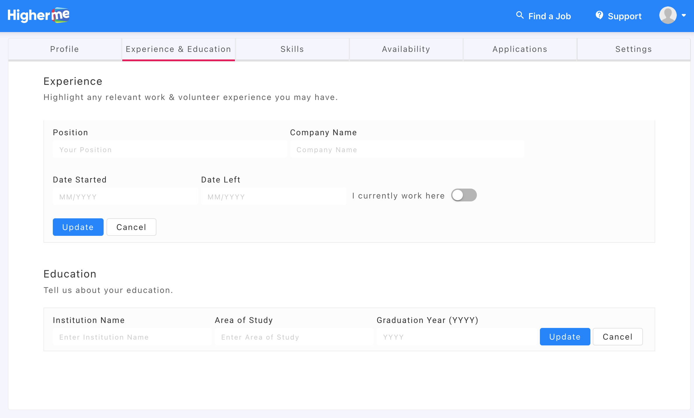Open the Profile tab
This screenshot has height=418, width=694.
pyautogui.click(x=64, y=49)
